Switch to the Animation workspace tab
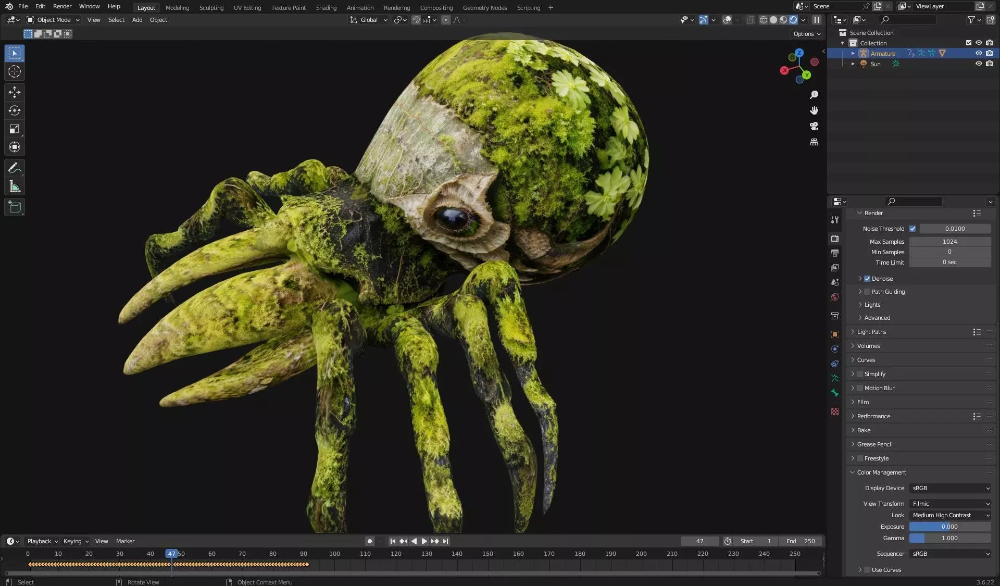The height and width of the screenshot is (586, 1000). pos(360,7)
